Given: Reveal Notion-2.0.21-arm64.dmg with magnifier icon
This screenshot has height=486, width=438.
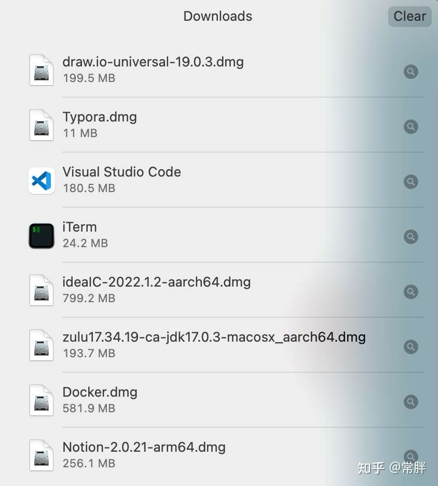Looking at the screenshot, I should pyautogui.click(x=410, y=456).
